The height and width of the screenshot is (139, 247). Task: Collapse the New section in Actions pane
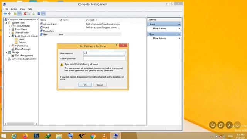(179, 34)
